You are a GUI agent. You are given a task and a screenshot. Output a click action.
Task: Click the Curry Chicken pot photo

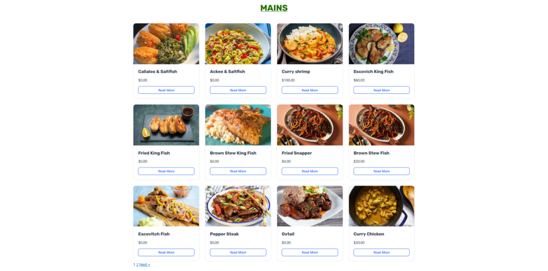[382, 206]
